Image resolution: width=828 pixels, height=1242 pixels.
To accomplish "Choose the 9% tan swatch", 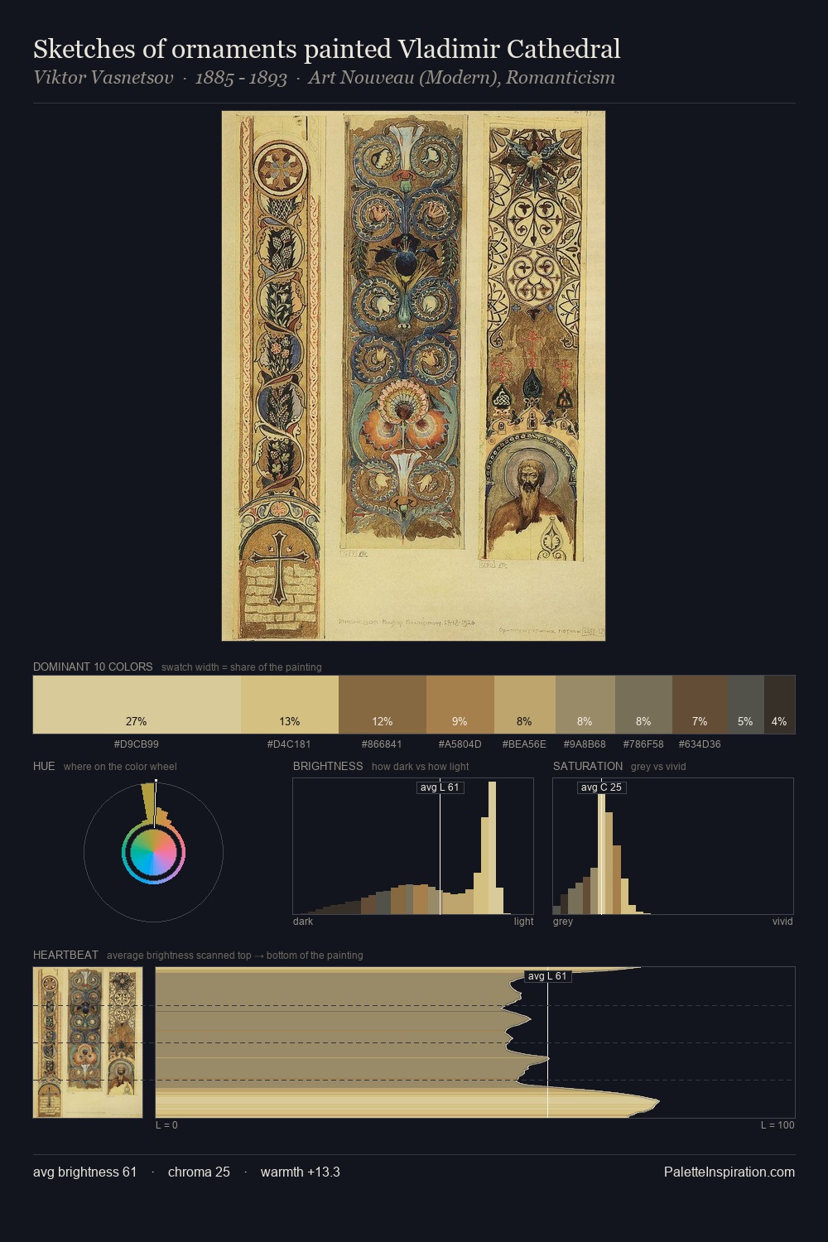I will pyautogui.click(x=460, y=705).
